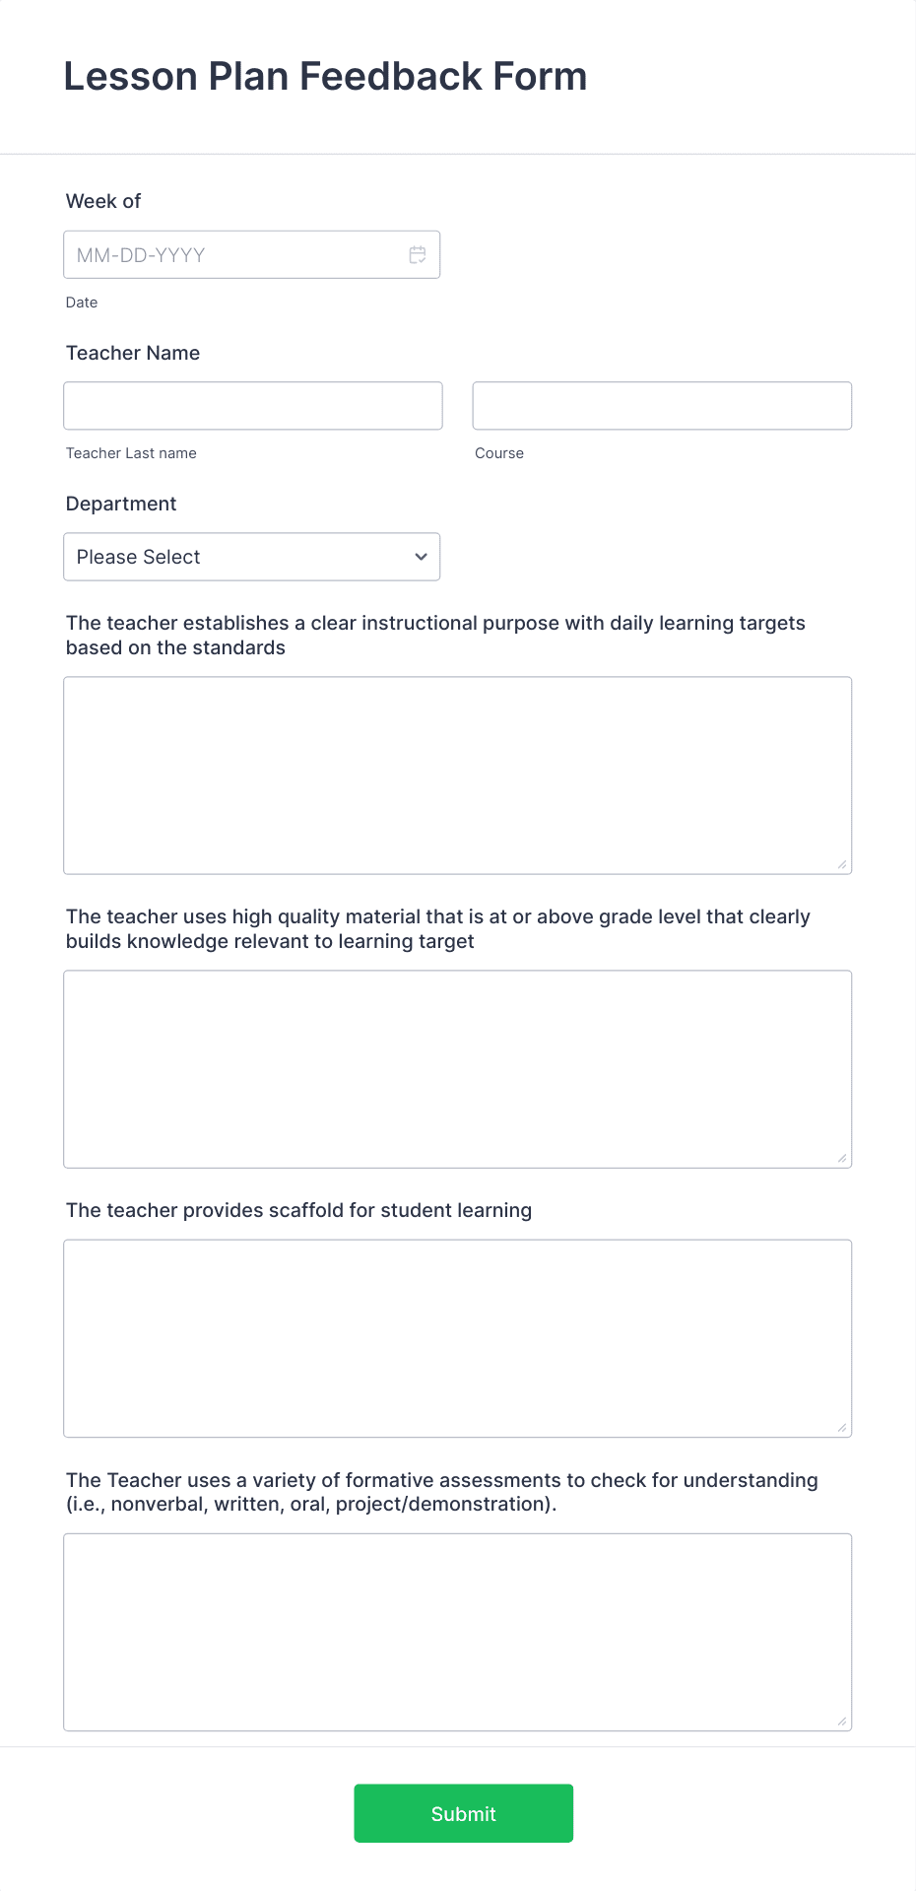Submit the Lesson Plan Feedback Form
Viewport: 916px width, 1891px height.
pos(463,1813)
